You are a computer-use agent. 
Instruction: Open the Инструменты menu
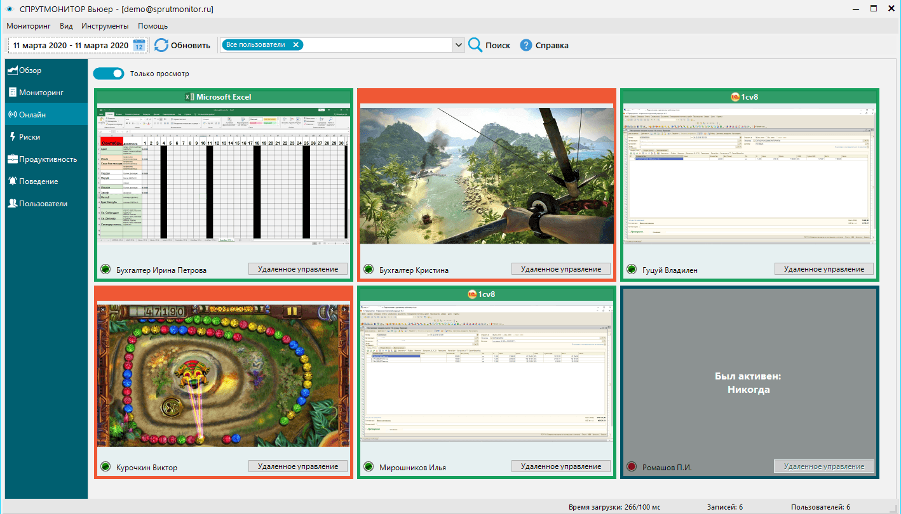105,26
